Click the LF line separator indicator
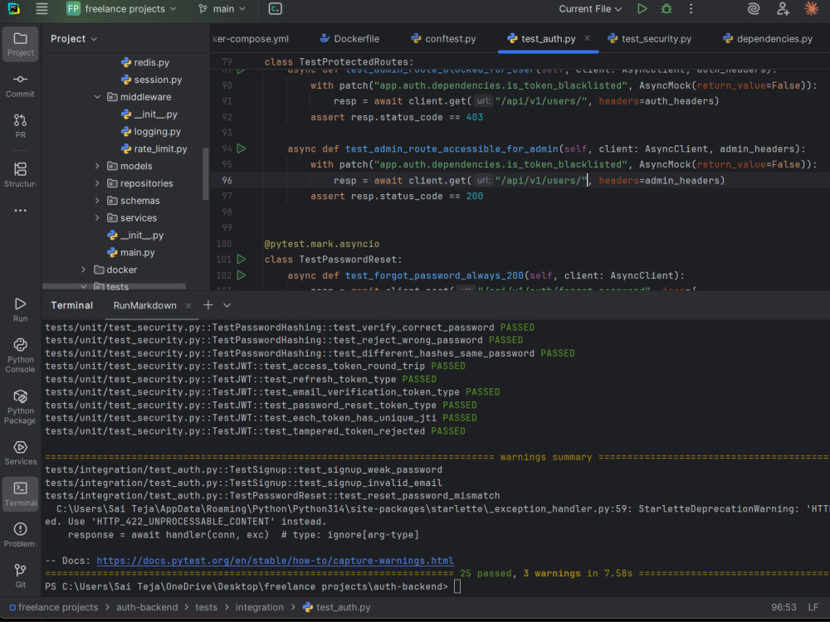Screen dimensions: 830x622 [x=813, y=607]
